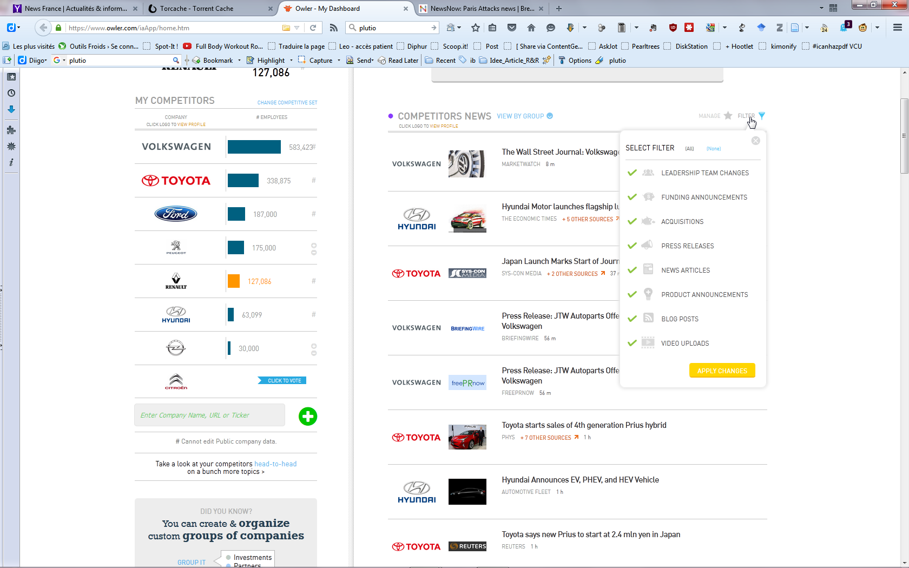Toggle the Press Releases filter checkmark

632,246
